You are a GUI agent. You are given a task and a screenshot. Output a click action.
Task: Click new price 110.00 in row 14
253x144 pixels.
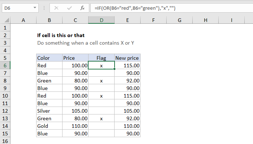tap(128, 126)
